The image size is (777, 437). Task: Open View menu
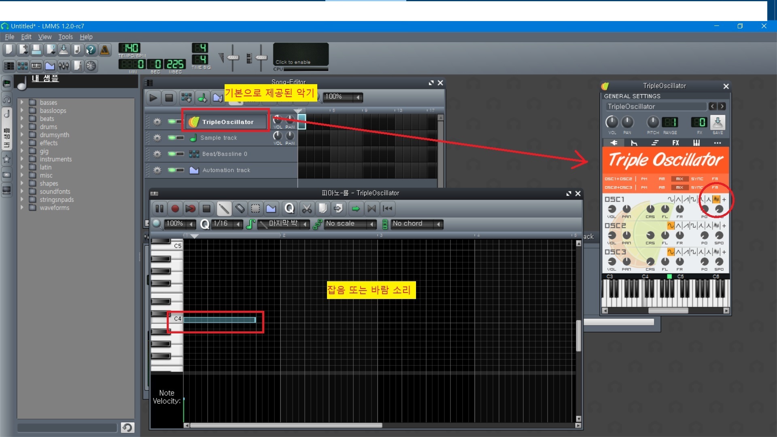[x=45, y=37]
